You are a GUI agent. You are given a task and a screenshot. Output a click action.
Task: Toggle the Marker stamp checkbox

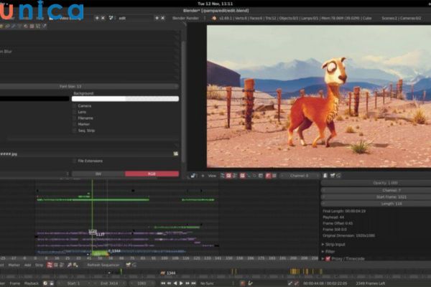[74, 124]
